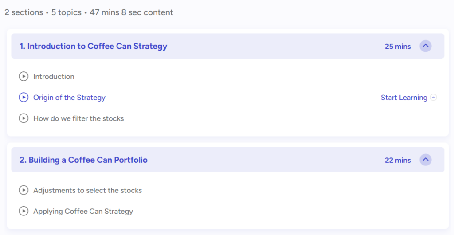
Task: Click the 2 sections summary text
Action: tap(24, 12)
